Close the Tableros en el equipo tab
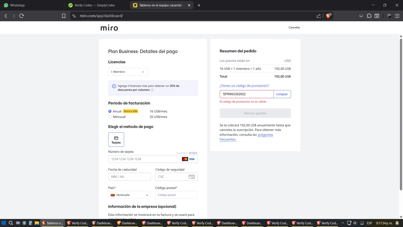The width and height of the screenshot is (403, 227). pos(189,5)
